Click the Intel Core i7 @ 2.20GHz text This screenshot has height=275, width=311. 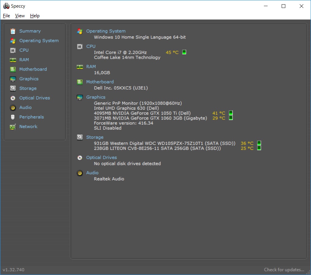(x=120, y=53)
